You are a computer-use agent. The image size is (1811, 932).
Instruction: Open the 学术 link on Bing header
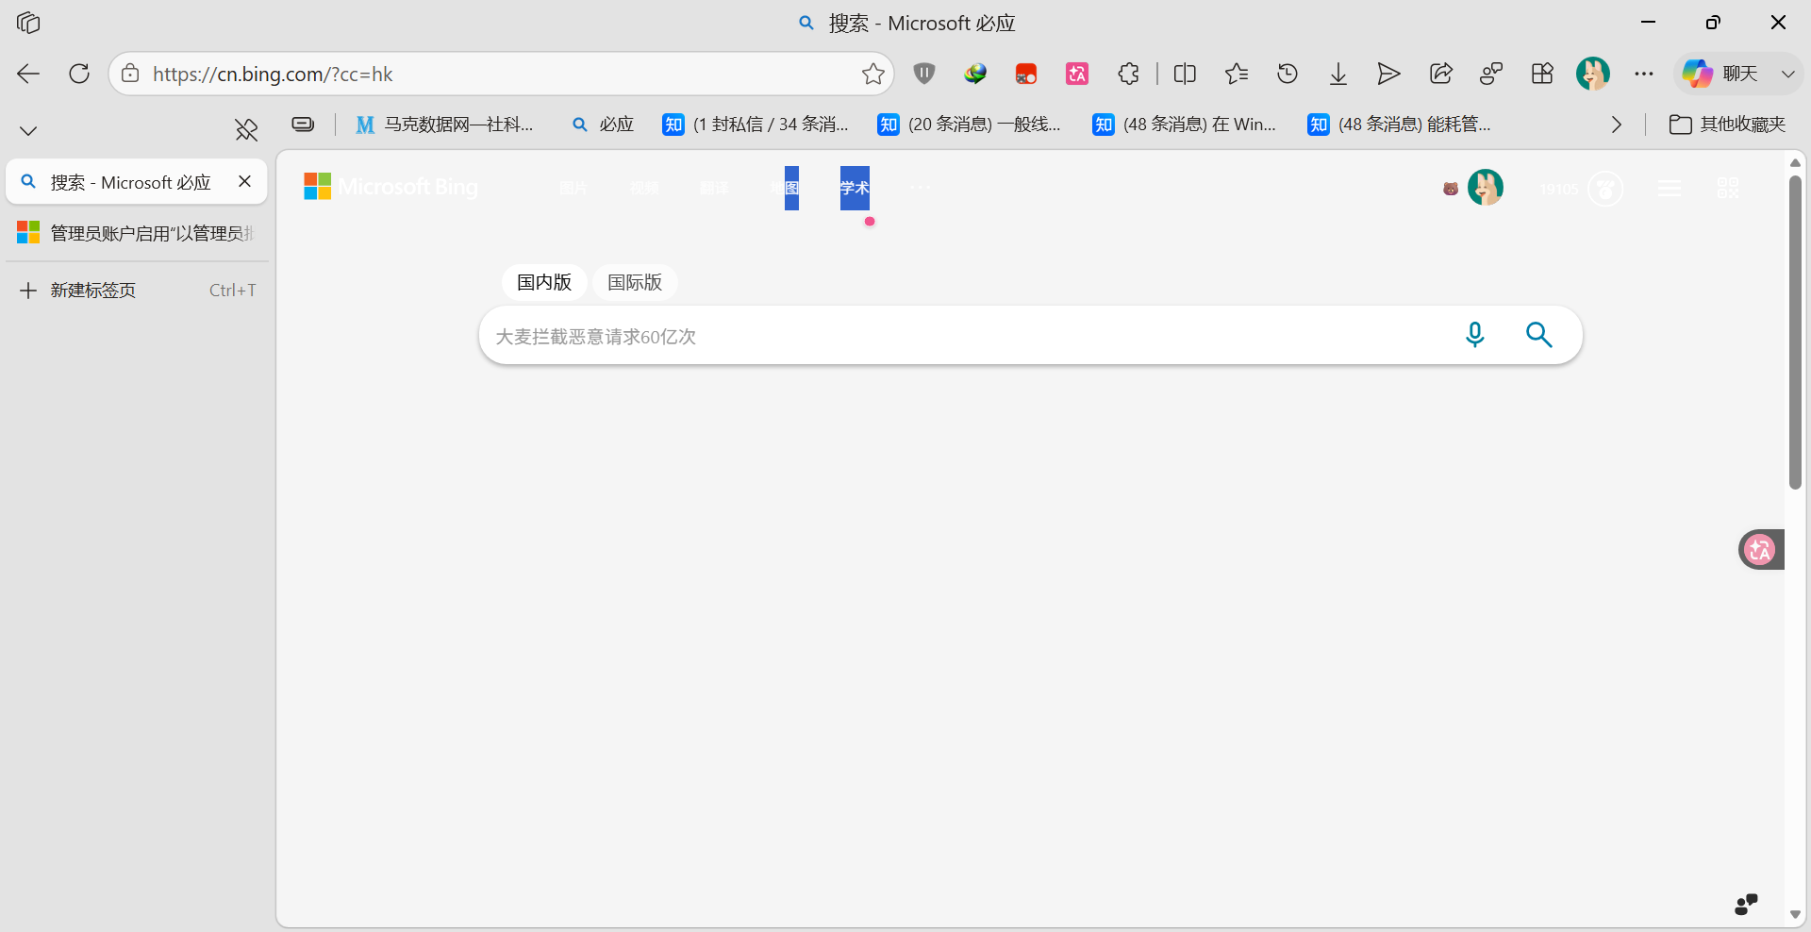tap(855, 188)
